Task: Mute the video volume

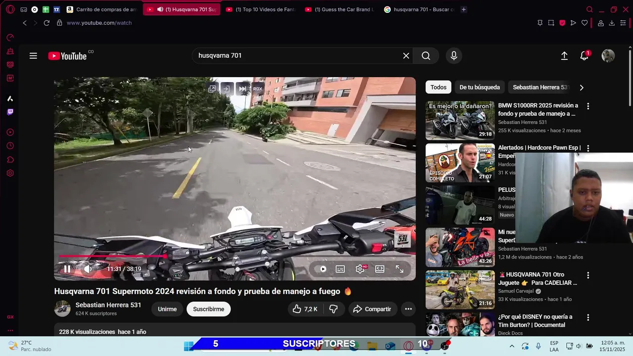Action: pos(88,269)
